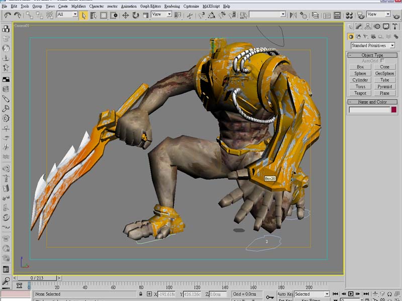
Task: Toggle the Auto Key button
Action: (285, 294)
